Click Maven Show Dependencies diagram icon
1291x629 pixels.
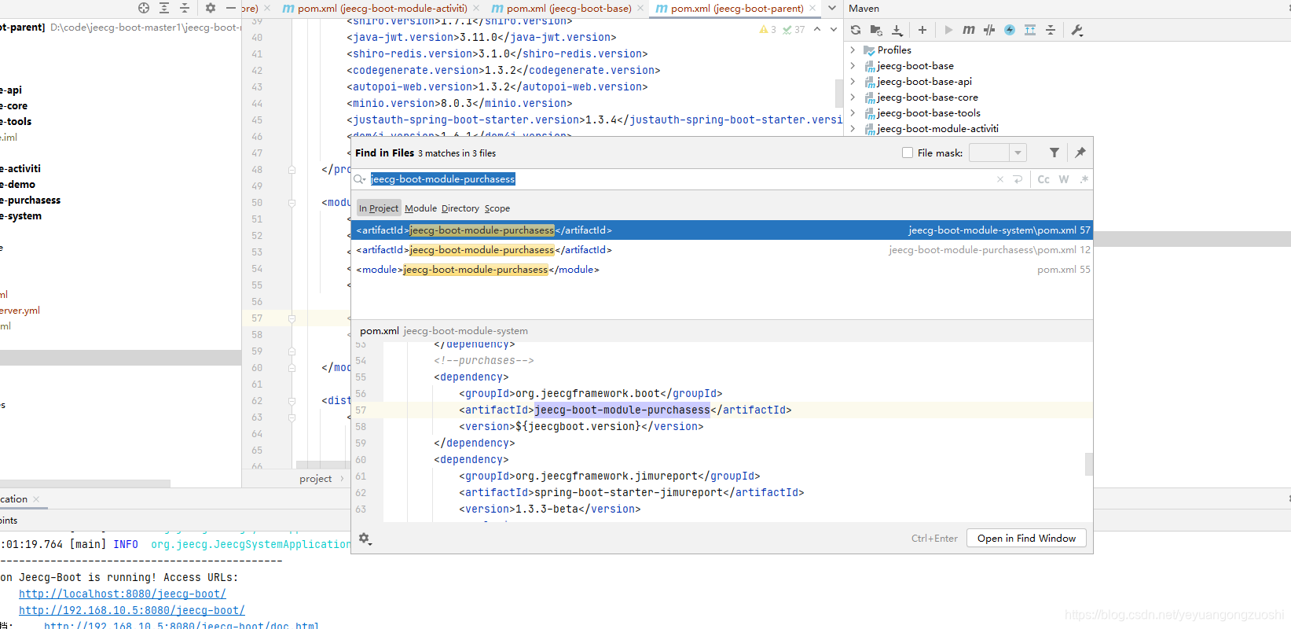click(x=1030, y=30)
